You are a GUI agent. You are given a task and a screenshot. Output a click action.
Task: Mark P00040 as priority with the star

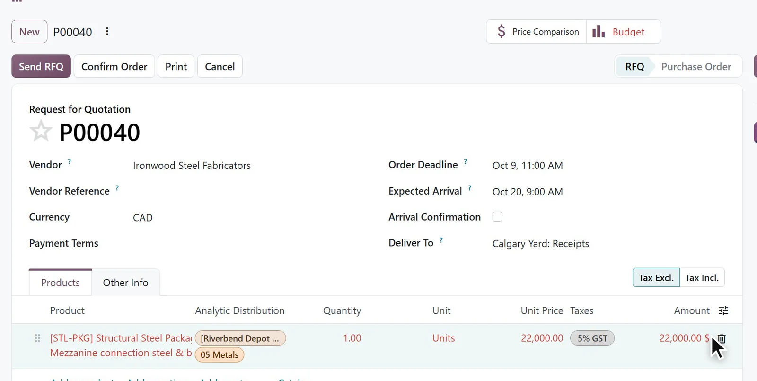41,131
